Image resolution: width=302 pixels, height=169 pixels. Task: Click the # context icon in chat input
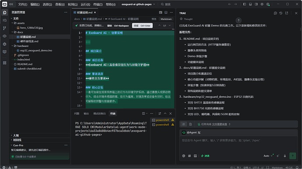click(x=190, y=156)
